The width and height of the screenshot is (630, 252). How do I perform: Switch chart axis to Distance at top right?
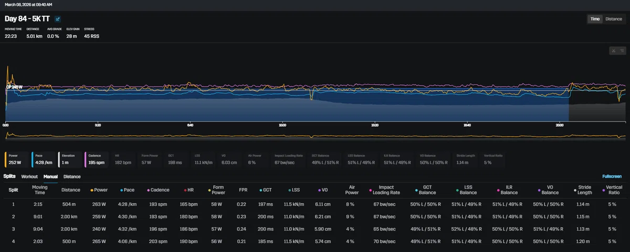pyautogui.click(x=614, y=19)
